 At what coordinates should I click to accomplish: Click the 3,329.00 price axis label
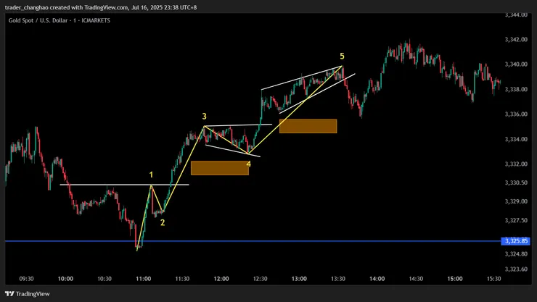click(x=516, y=201)
